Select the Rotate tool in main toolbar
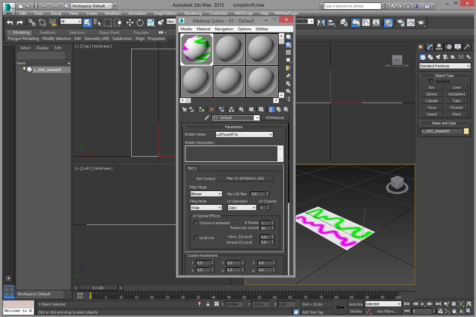The image size is (476, 317). [140, 22]
